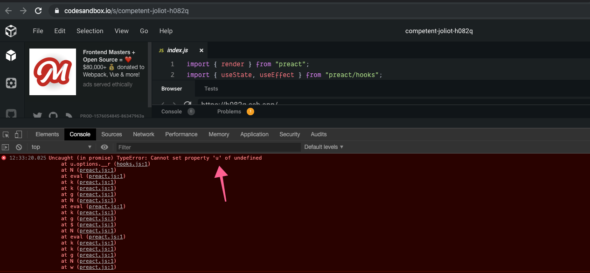The image size is (590, 273).
Task: Open the sandbox configuration gear icon
Action: (x=10, y=83)
